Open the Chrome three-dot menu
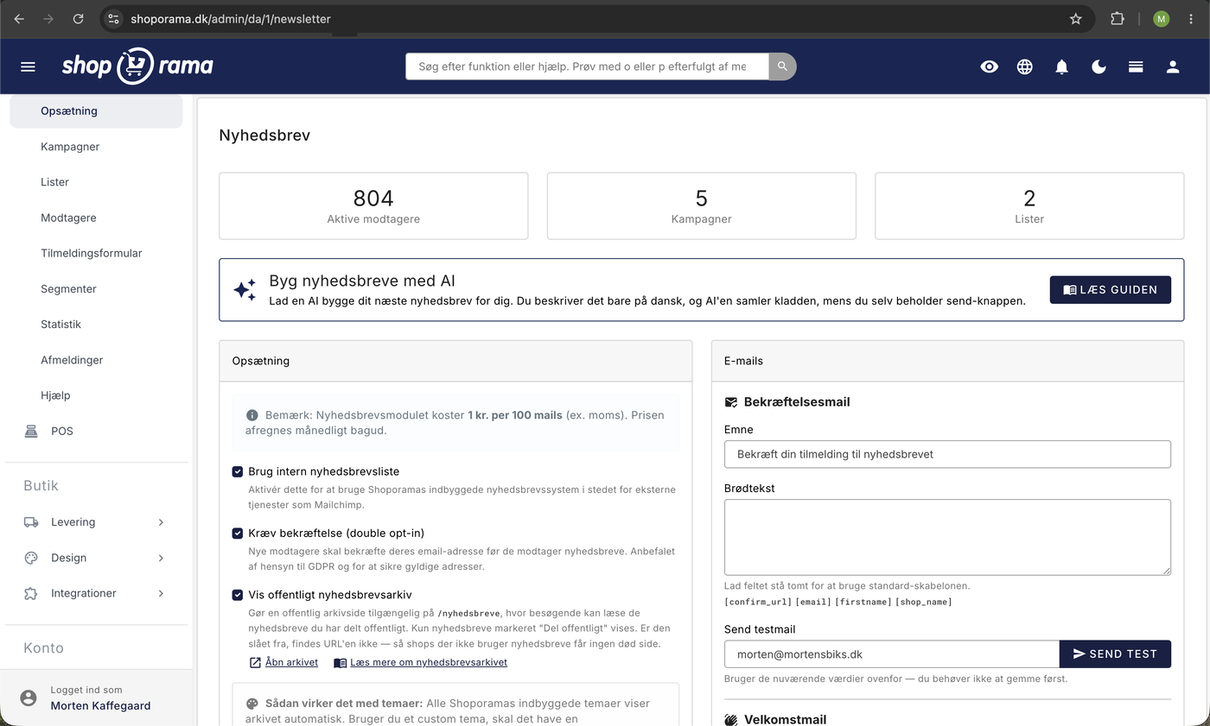 1192,18
